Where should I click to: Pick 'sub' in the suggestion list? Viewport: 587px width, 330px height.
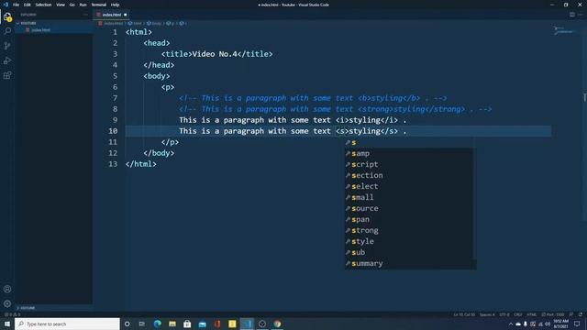tap(410, 253)
